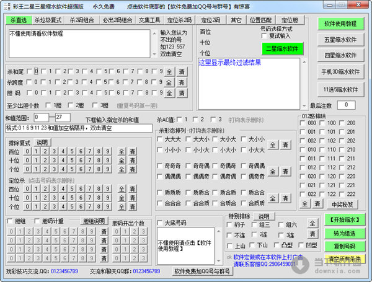Select the 2胆 checkbox
This screenshot has width=372, height=282.
pos(70,105)
